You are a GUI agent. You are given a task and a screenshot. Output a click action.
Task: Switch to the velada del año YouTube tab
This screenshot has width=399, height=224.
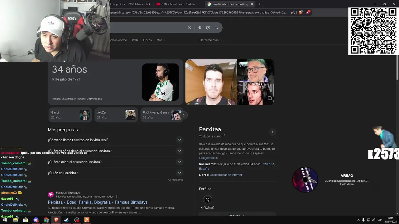pyautogui.click(x=178, y=4)
